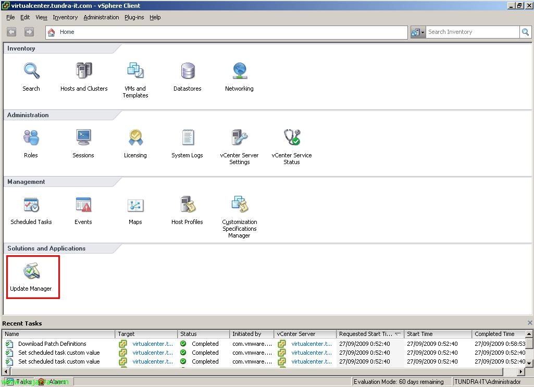Sort tasks by Status column
Viewport: 534px width, 387px height.
click(x=203, y=334)
